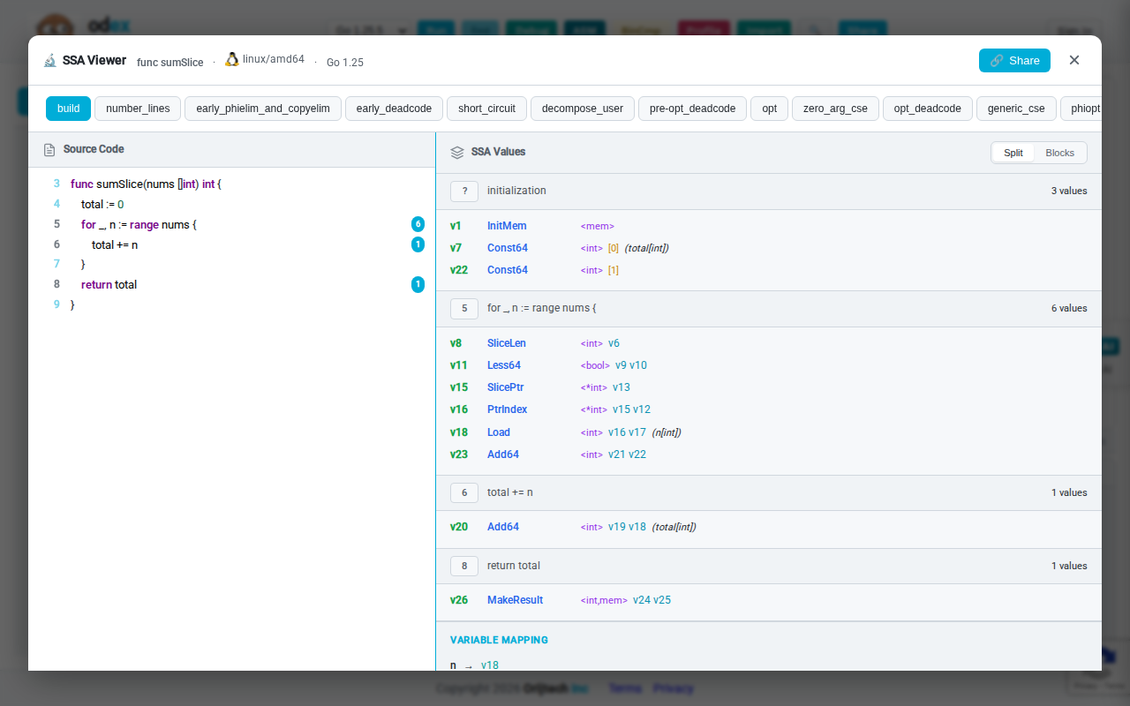Click the SSA Viewer hammer icon in the header
Viewport: 1130px width, 706px height.
50,60
